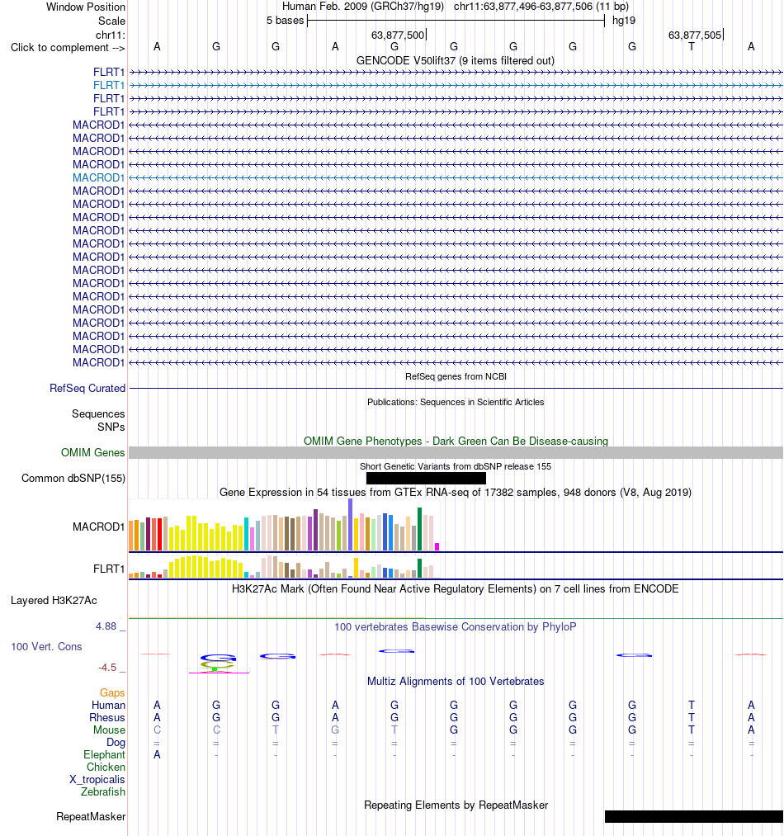The height and width of the screenshot is (836, 784).
Task: Click 'Multiz Alignments of 100 Vertebrates' title
Action: point(456,682)
